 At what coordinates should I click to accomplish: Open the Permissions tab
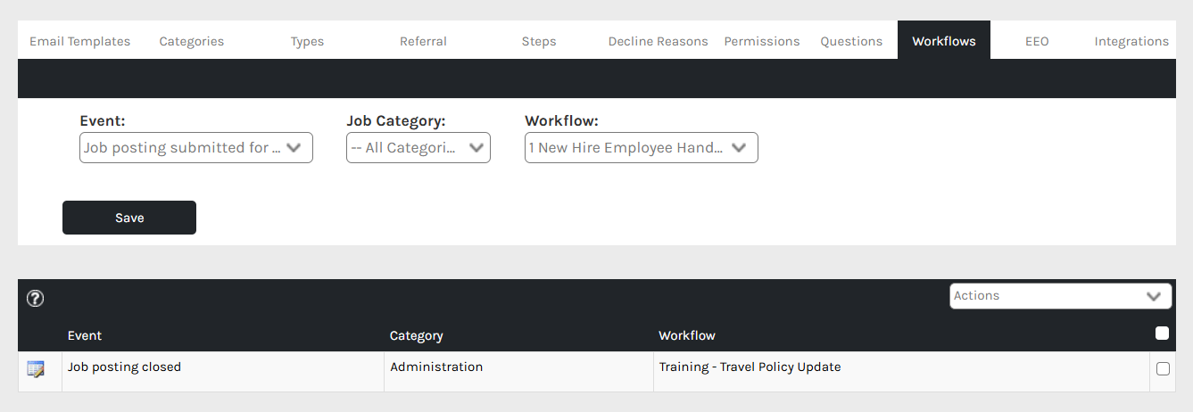[x=762, y=41]
